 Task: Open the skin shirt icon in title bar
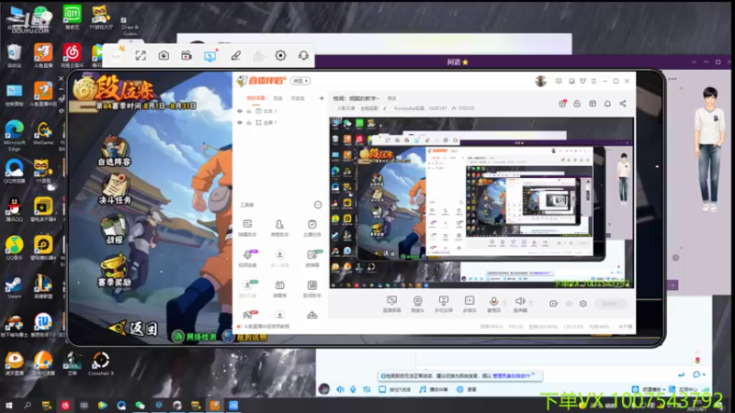point(582,81)
